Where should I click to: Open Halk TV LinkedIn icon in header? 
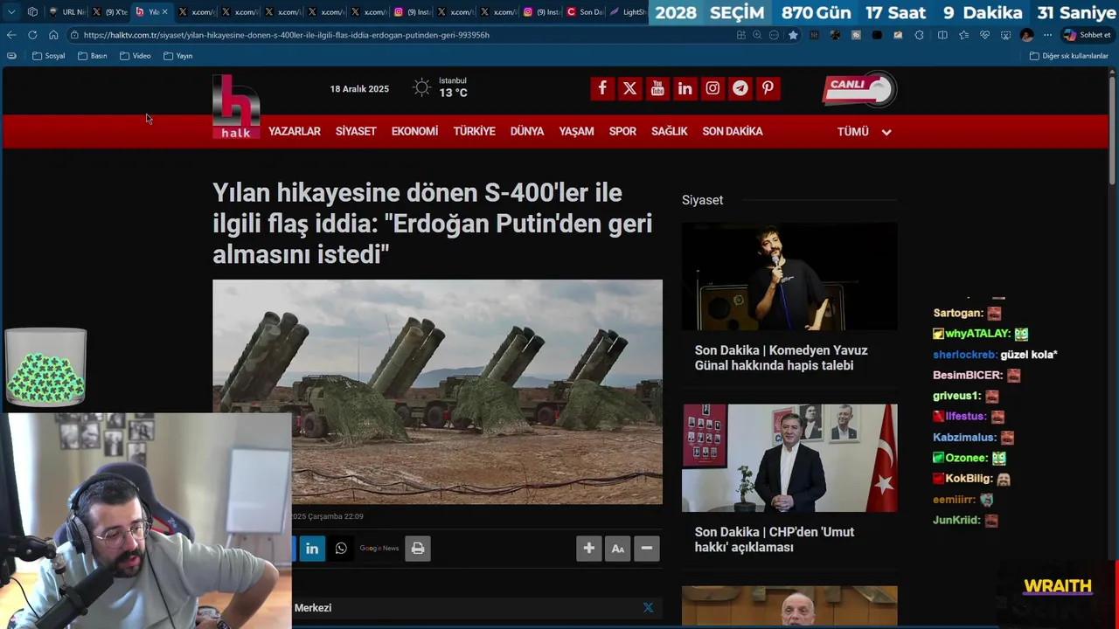pyautogui.click(x=685, y=88)
